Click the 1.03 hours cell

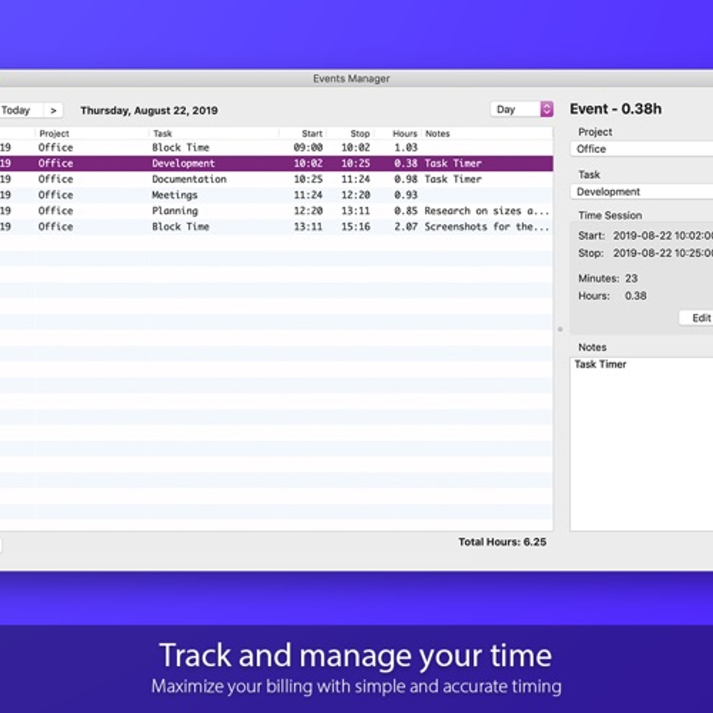coord(406,148)
